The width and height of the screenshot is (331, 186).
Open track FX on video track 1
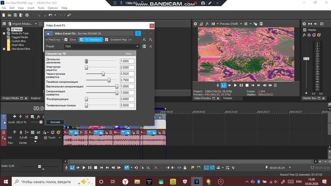pos(38,117)
